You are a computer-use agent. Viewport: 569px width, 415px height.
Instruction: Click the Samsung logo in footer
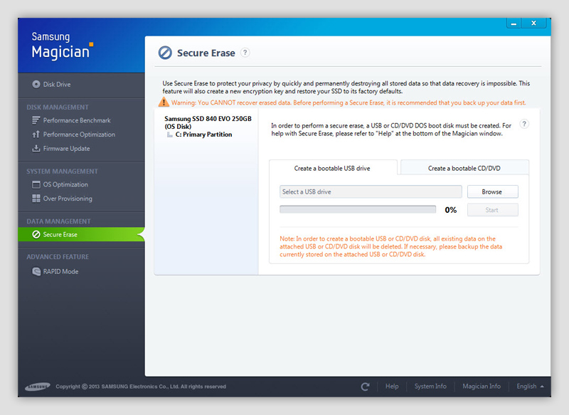38,387
